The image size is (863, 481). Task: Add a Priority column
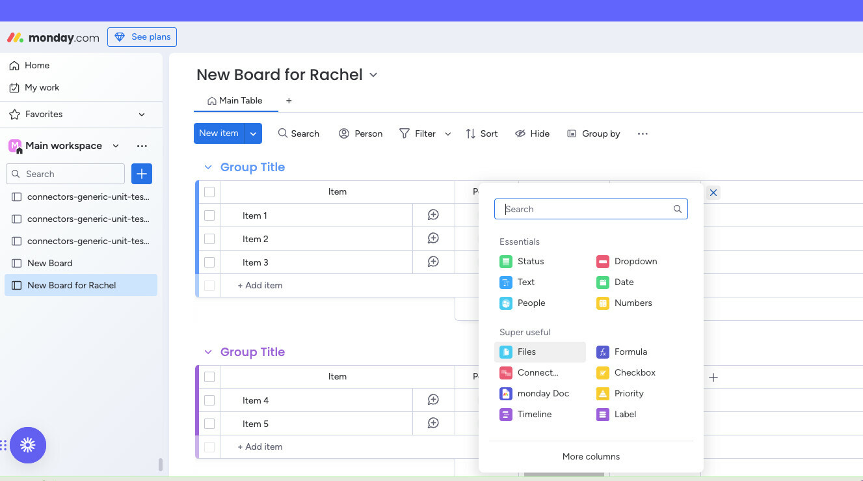click(620, 393)
